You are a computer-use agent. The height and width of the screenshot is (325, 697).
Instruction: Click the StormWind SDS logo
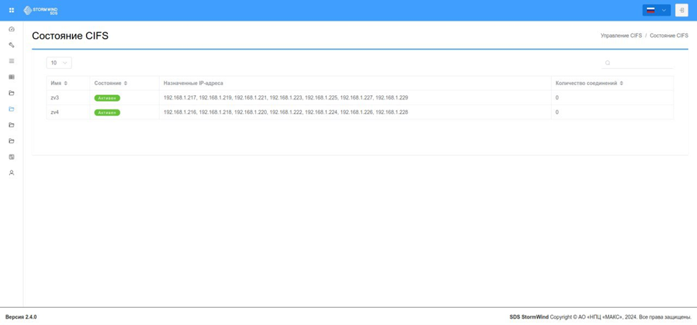tap(41, 10)
